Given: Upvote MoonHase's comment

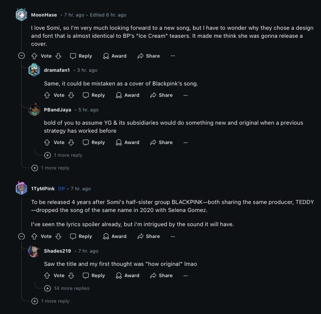Looking at the screenshot, I should point(34,56).
